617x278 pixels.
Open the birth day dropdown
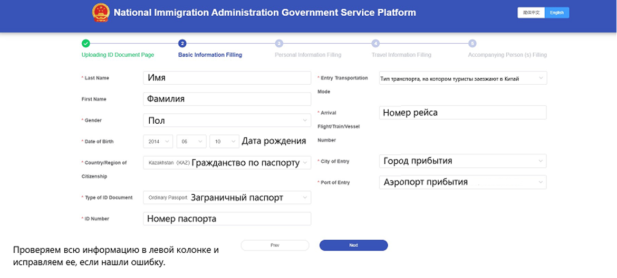[225, 141]
